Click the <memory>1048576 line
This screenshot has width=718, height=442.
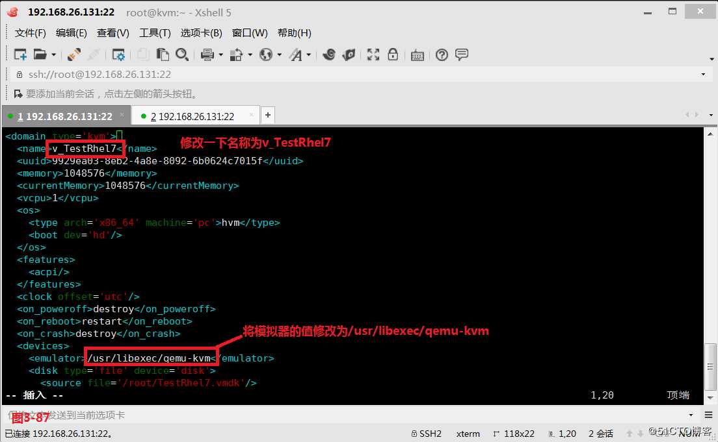point(87,173)
